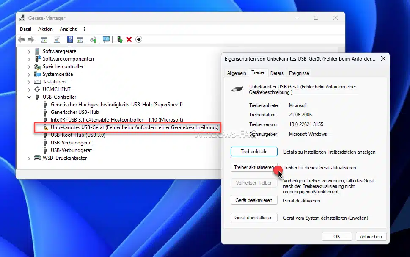
Task: Switch to the Allgemein tab
Action: pyautogui.click(x=237, y=73)
